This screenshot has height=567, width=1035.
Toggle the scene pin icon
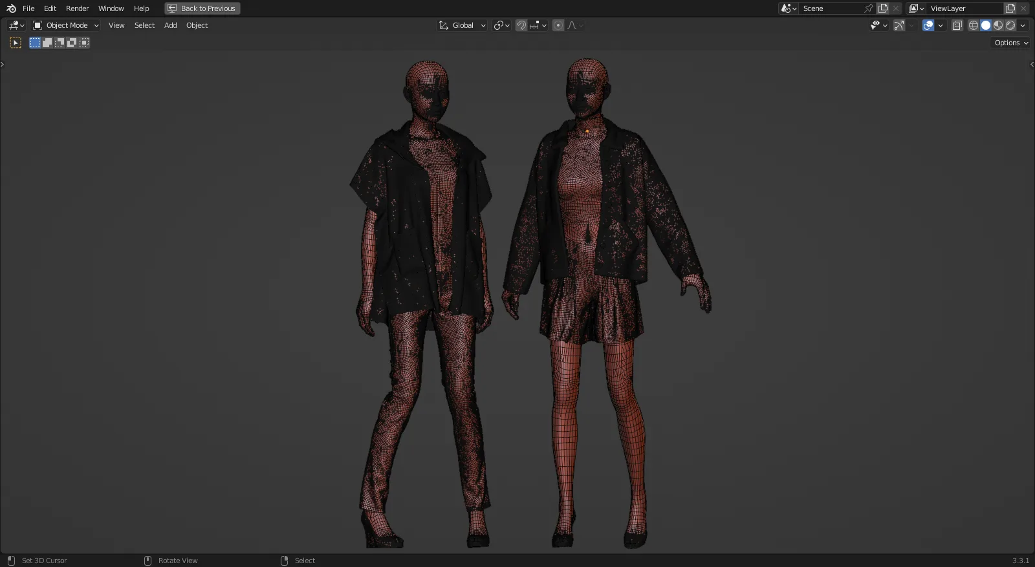pyautogui.click(x=869, y=8)
